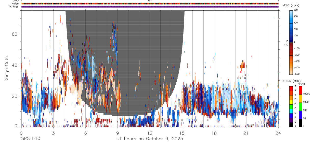The height and width of the screenshot is (144, 313).
Task: Click the '−300' velocity colorbar label
Action: pyautogui.click(x=296, y=61)
